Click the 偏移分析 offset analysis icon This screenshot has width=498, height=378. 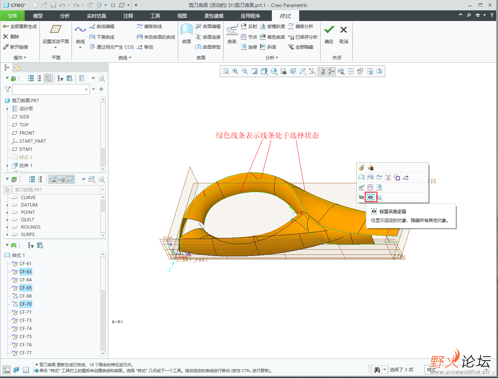click(291, 27)
